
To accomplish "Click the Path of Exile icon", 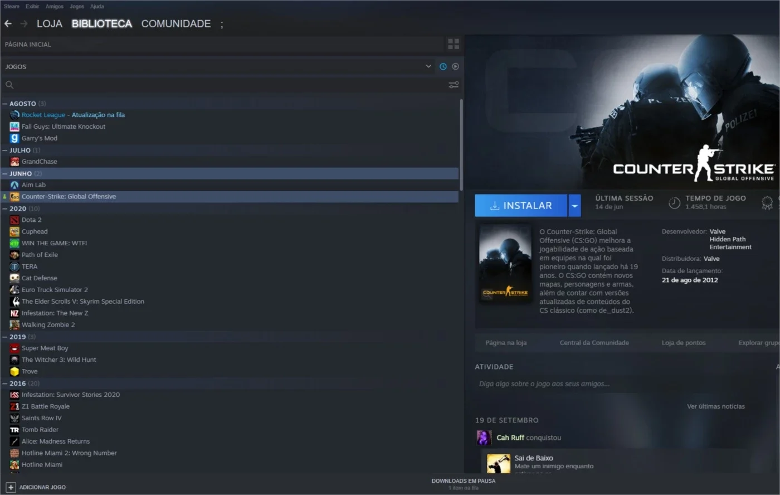I will [x=14, y=255].
